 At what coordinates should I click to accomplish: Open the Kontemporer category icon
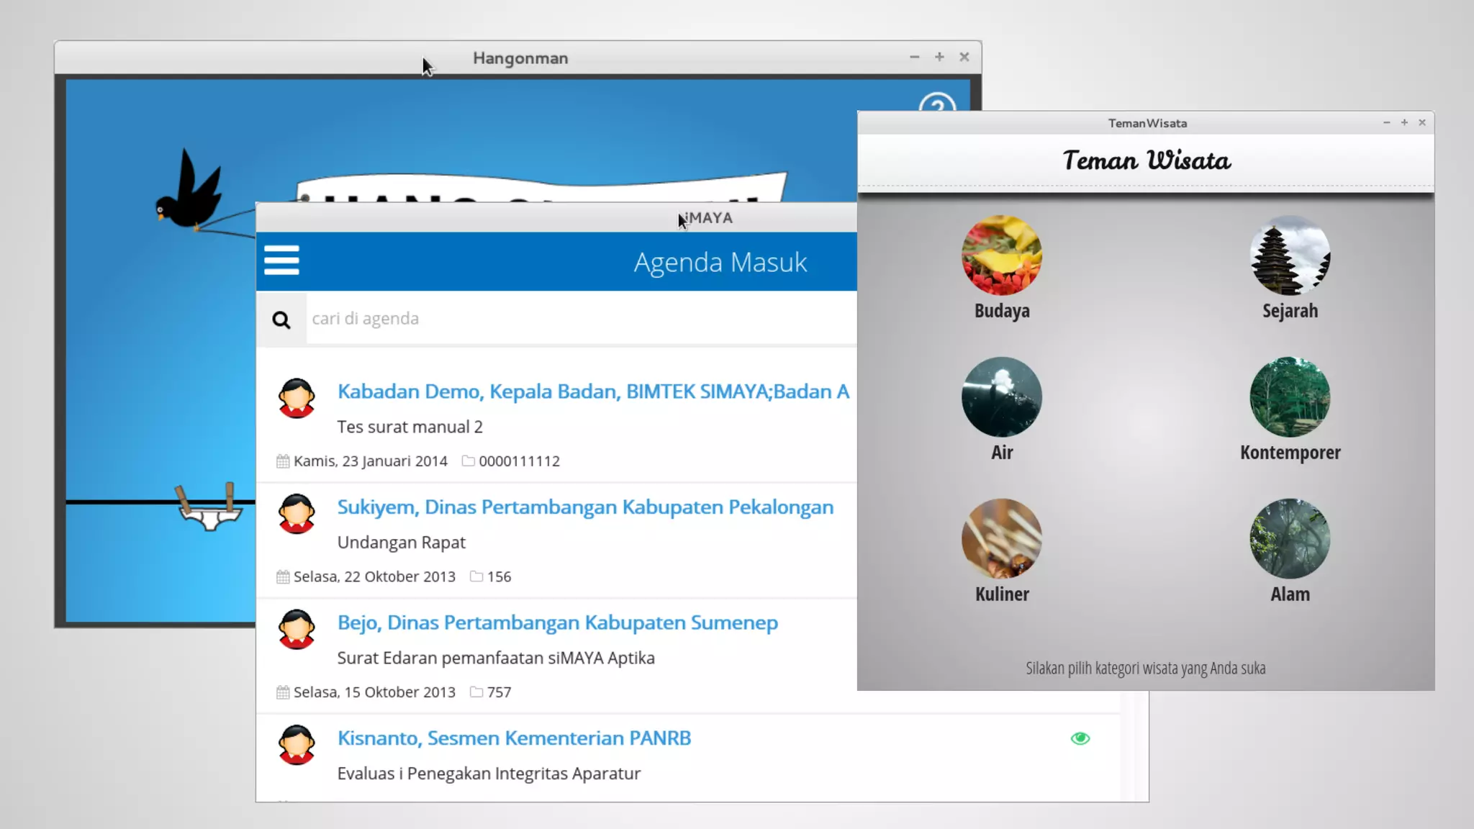(x=1289, y=397)
